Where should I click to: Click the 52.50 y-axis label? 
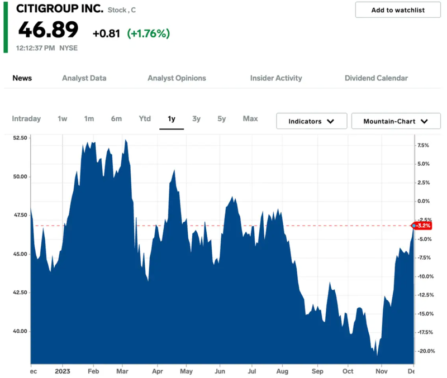(20, 138)
